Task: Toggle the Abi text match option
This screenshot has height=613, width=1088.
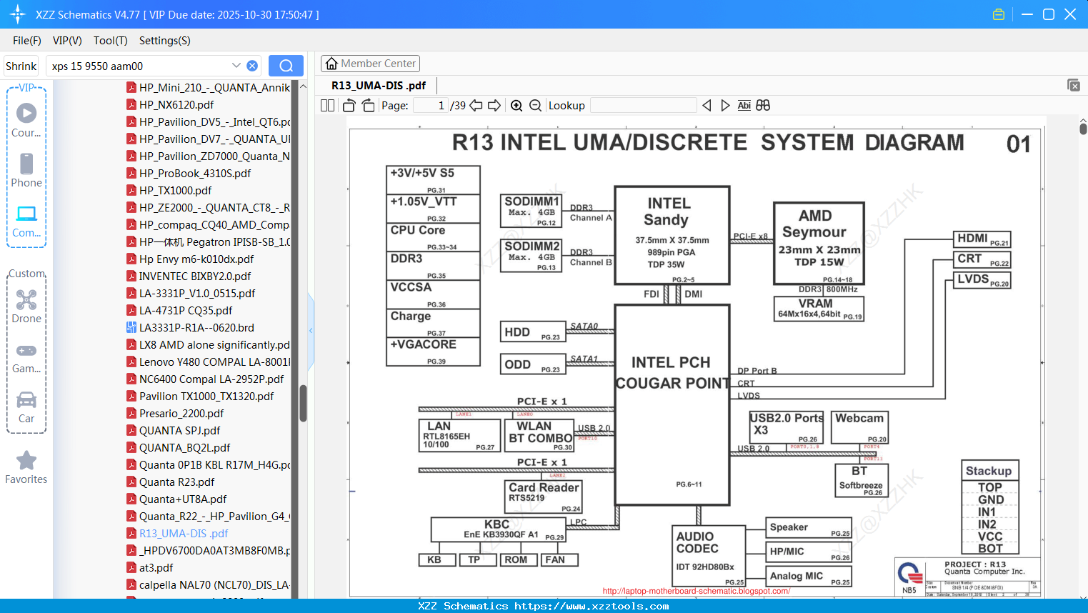Action: click(744, 105)
